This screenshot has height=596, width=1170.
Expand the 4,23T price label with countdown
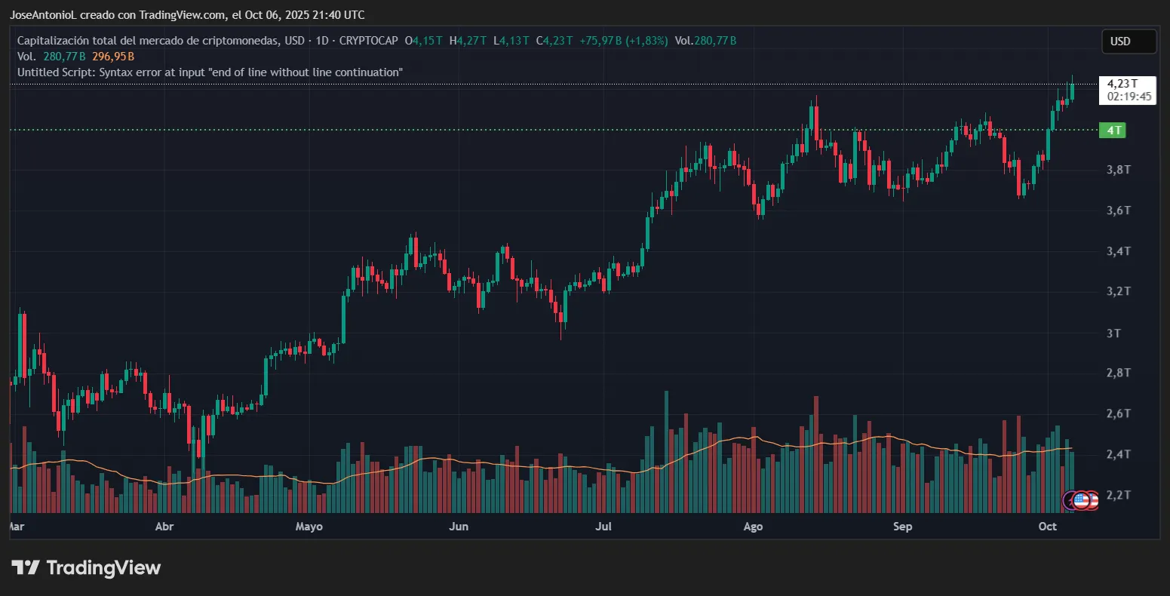1127,90
